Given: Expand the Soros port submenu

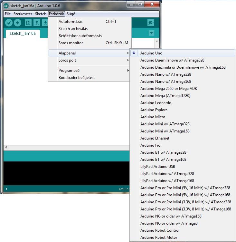Looking at the screenshot, I should [89, 60].
